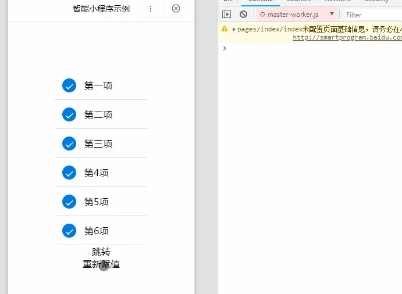Click the 智能小程序示例 title

point(101,9)
